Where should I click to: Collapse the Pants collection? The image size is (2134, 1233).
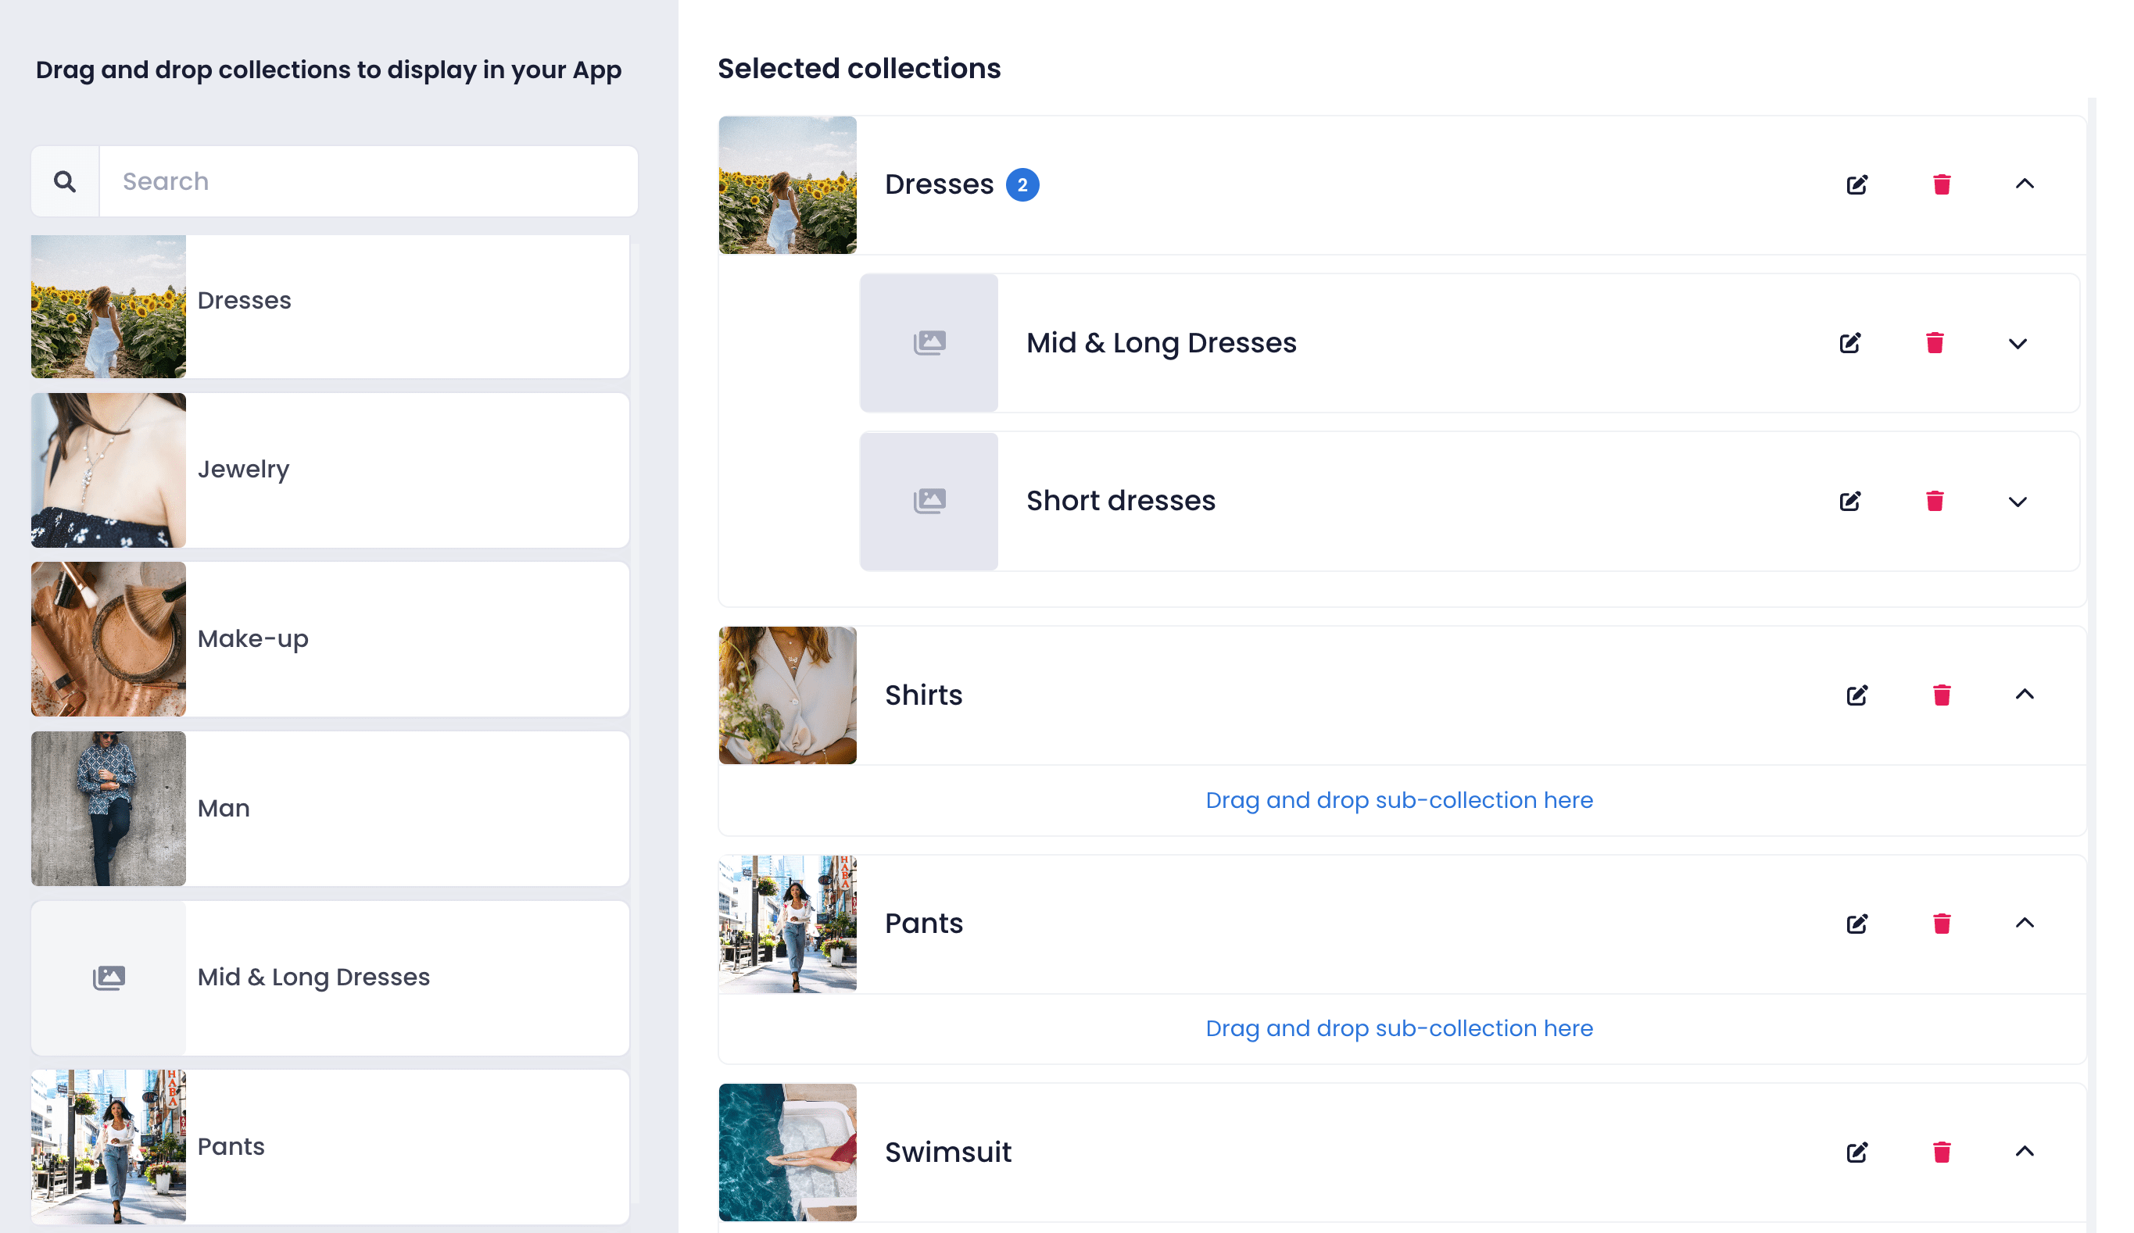(2024, 923)
